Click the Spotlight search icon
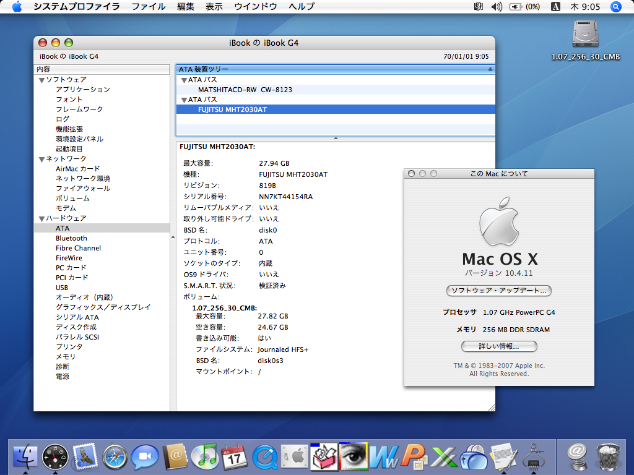 pyautogui.click(x=615, y=7)
